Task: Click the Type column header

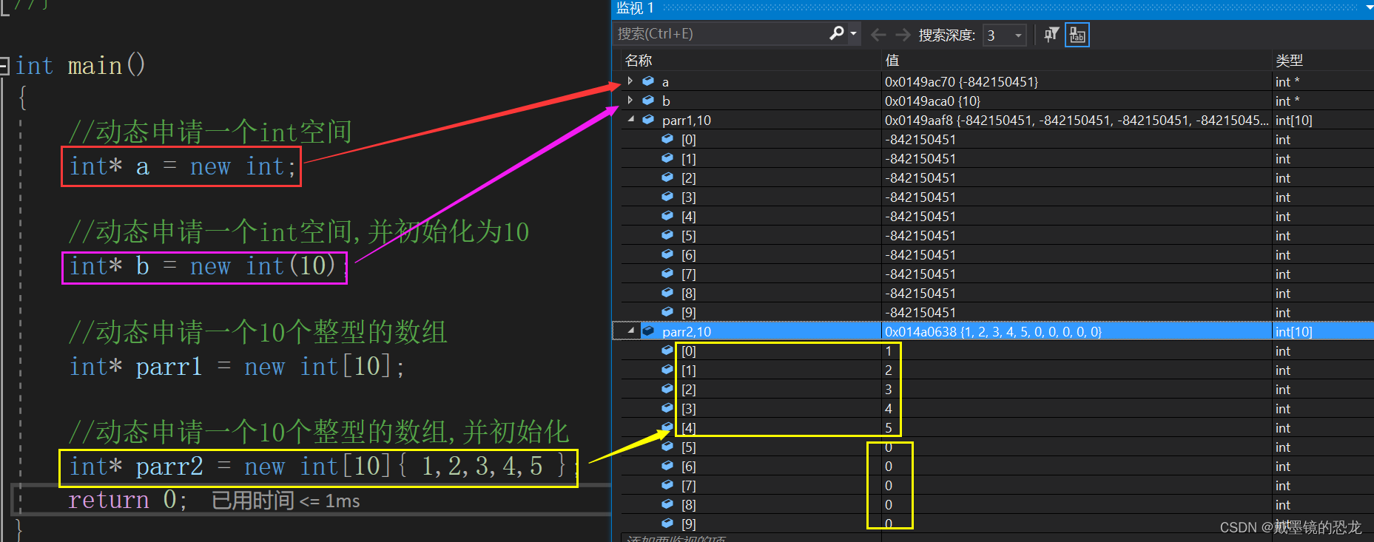Action: point(1323,60)
